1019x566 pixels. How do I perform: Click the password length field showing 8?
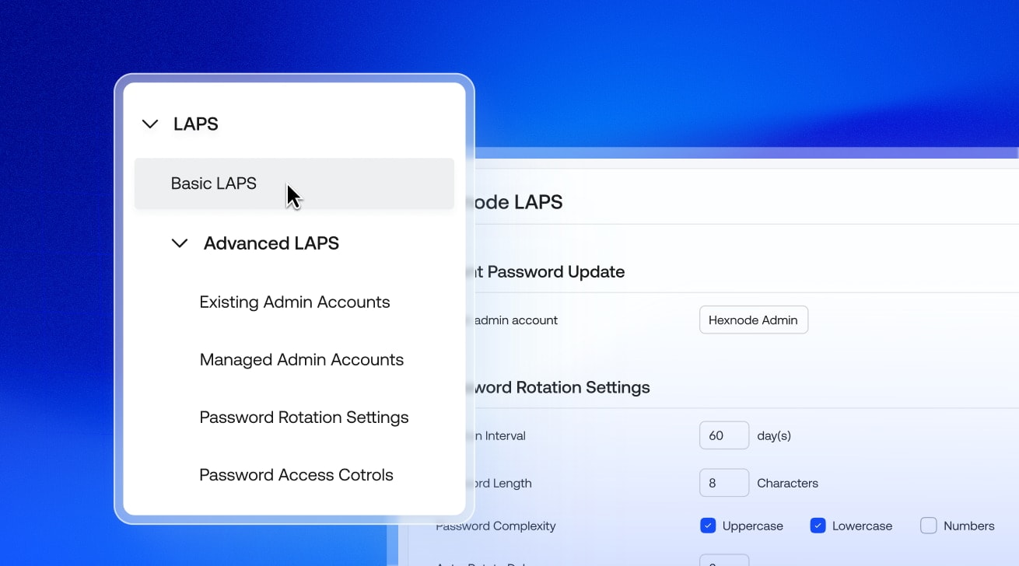[x=723, y=483]
